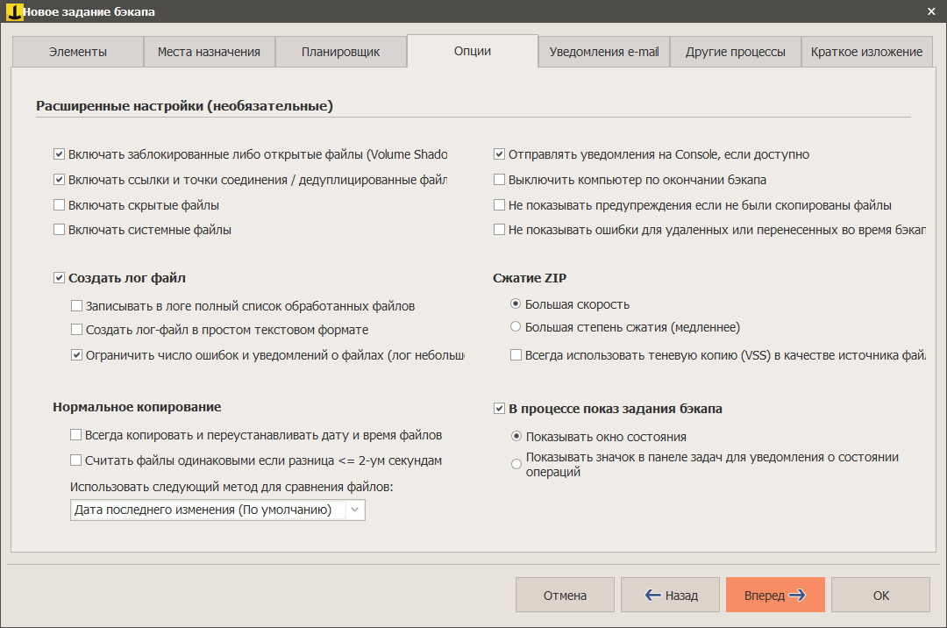Open the file comparison method dropdown
The height and width of the screenshot is (628, 947).
(217, 510)
